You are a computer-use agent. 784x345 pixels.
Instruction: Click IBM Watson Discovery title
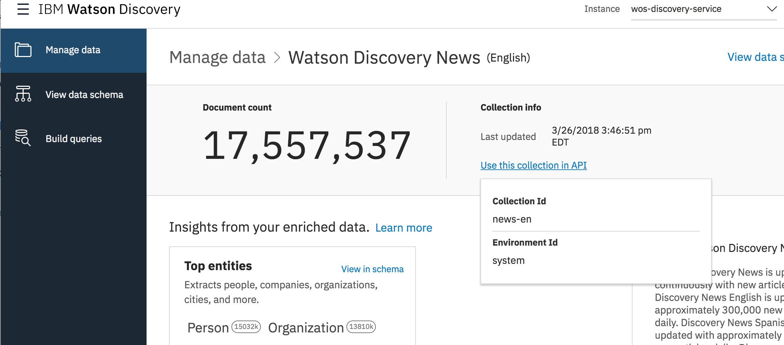[x=109, y=9]
